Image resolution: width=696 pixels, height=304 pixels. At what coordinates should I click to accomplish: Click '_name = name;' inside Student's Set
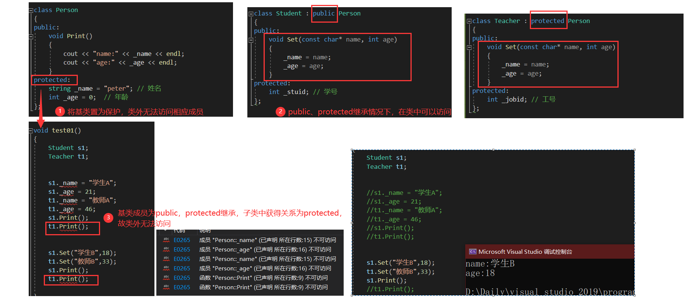click(x=307, y=57)
